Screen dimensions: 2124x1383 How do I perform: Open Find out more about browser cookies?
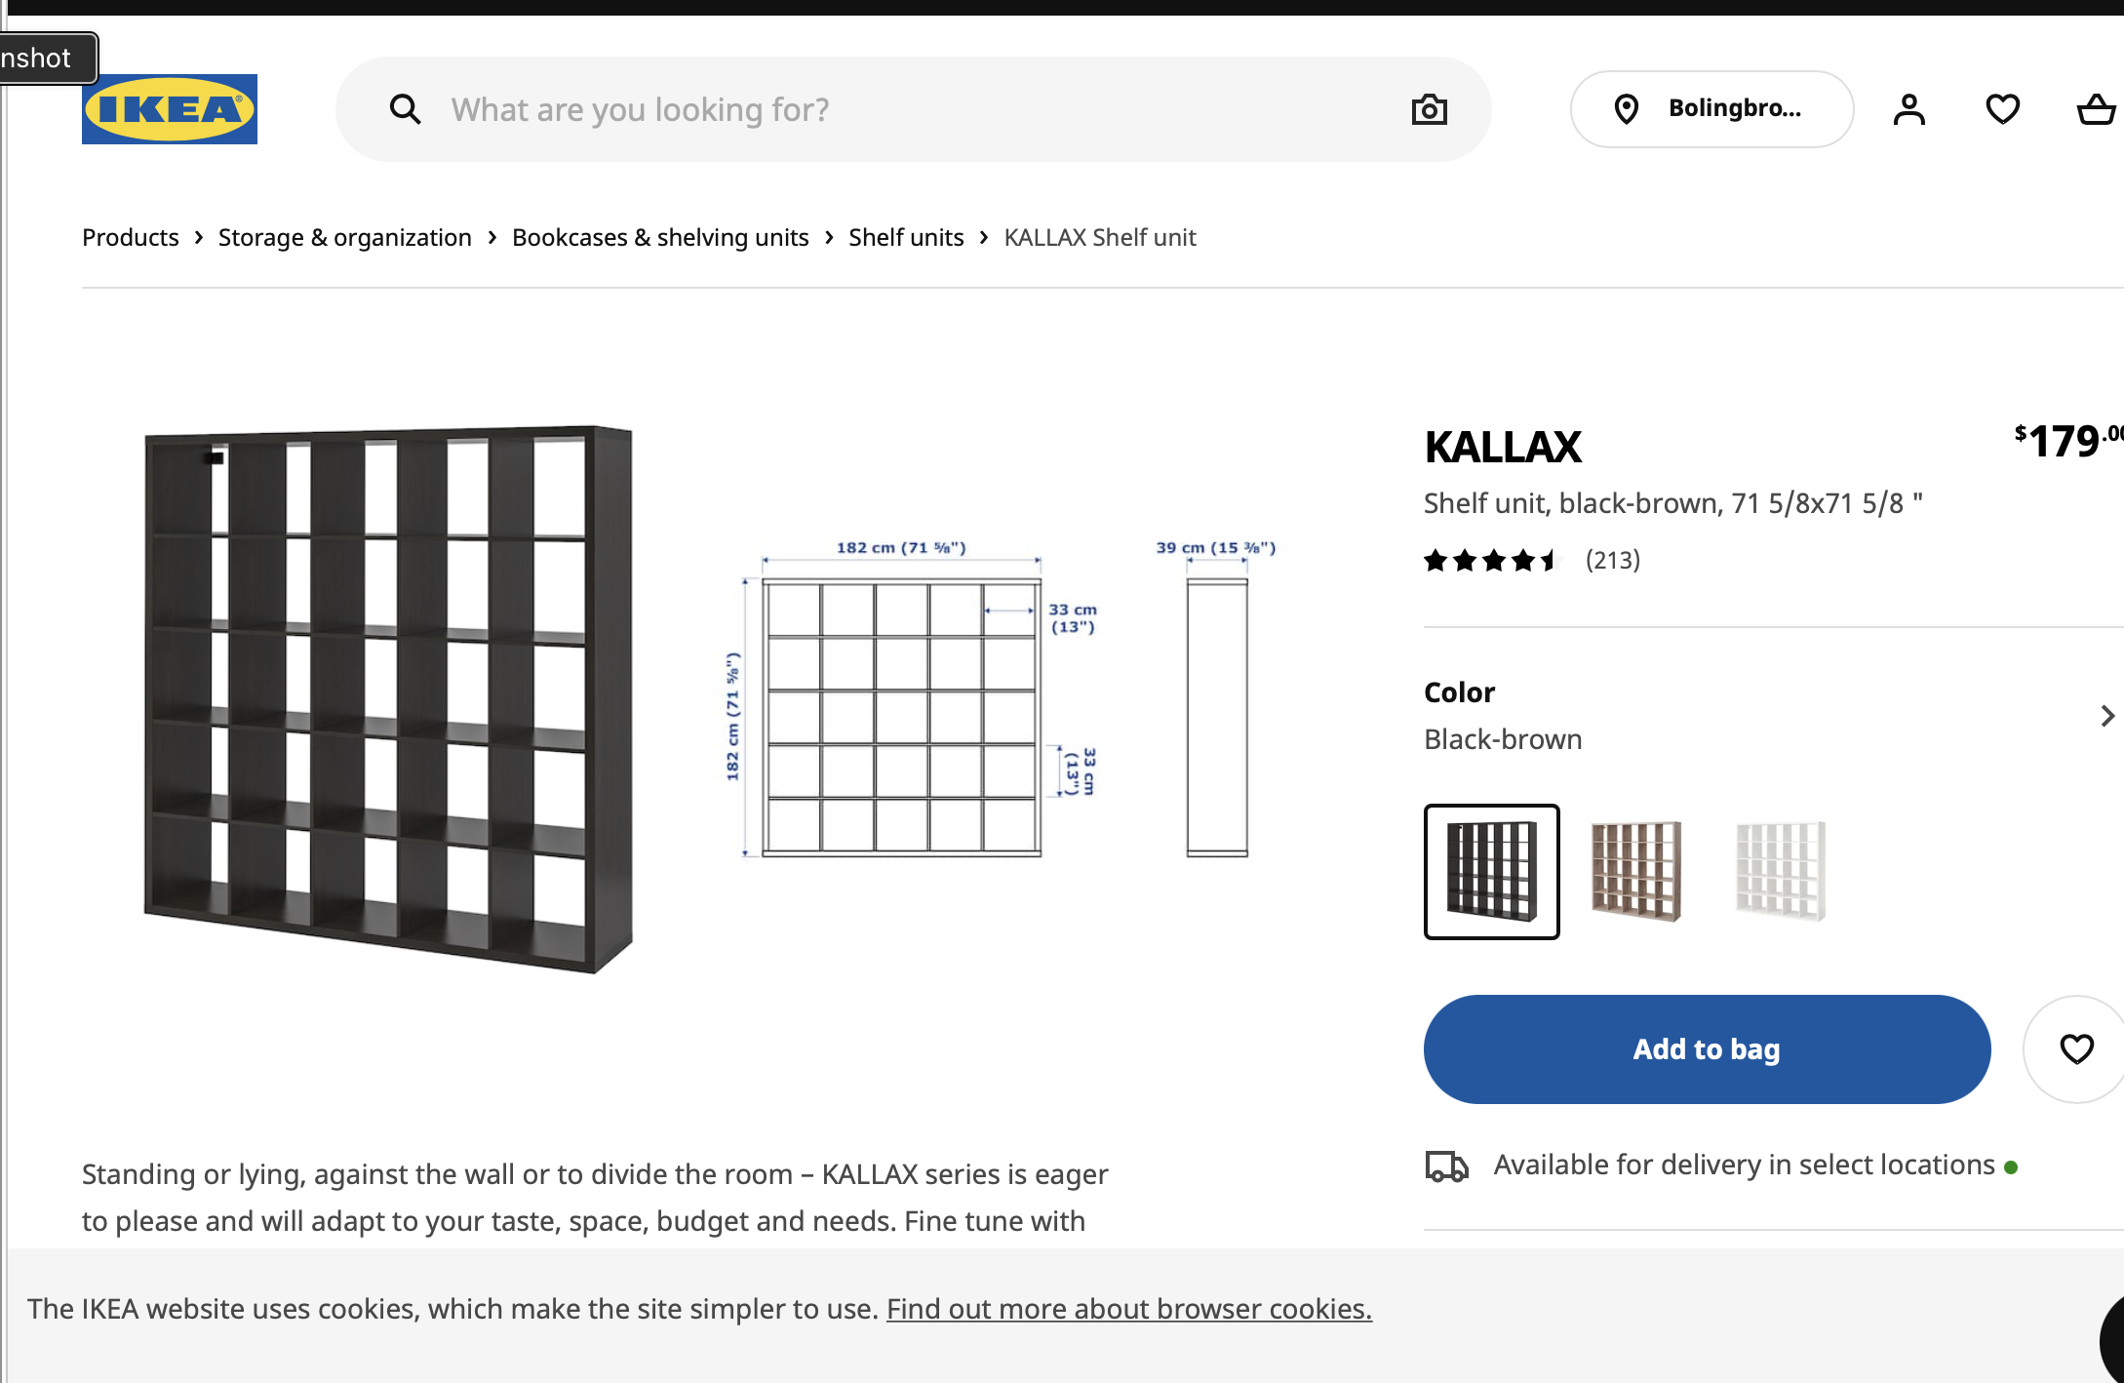point(1128,1309)
